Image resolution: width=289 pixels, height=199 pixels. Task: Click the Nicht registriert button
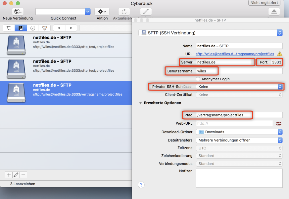(x=264, y=3)
